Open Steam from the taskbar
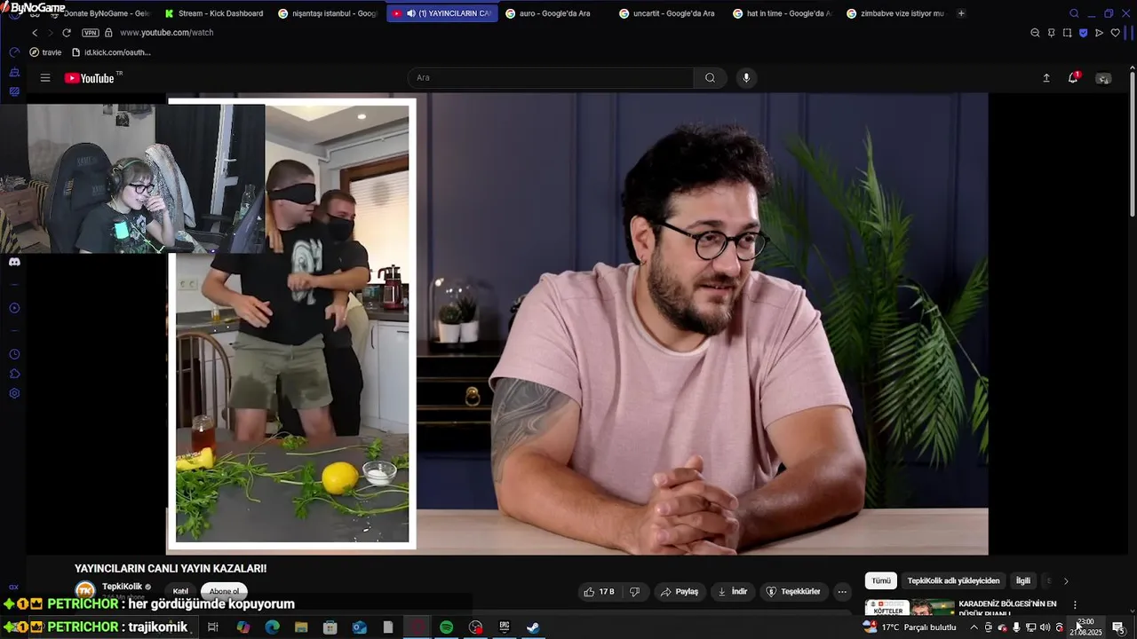 533,627
